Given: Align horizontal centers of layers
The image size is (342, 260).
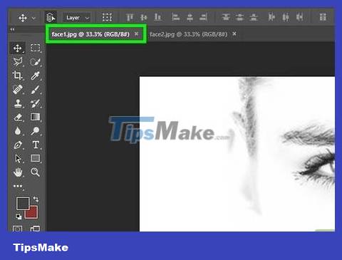Looking at the screenshot, I should pos(190,17).
